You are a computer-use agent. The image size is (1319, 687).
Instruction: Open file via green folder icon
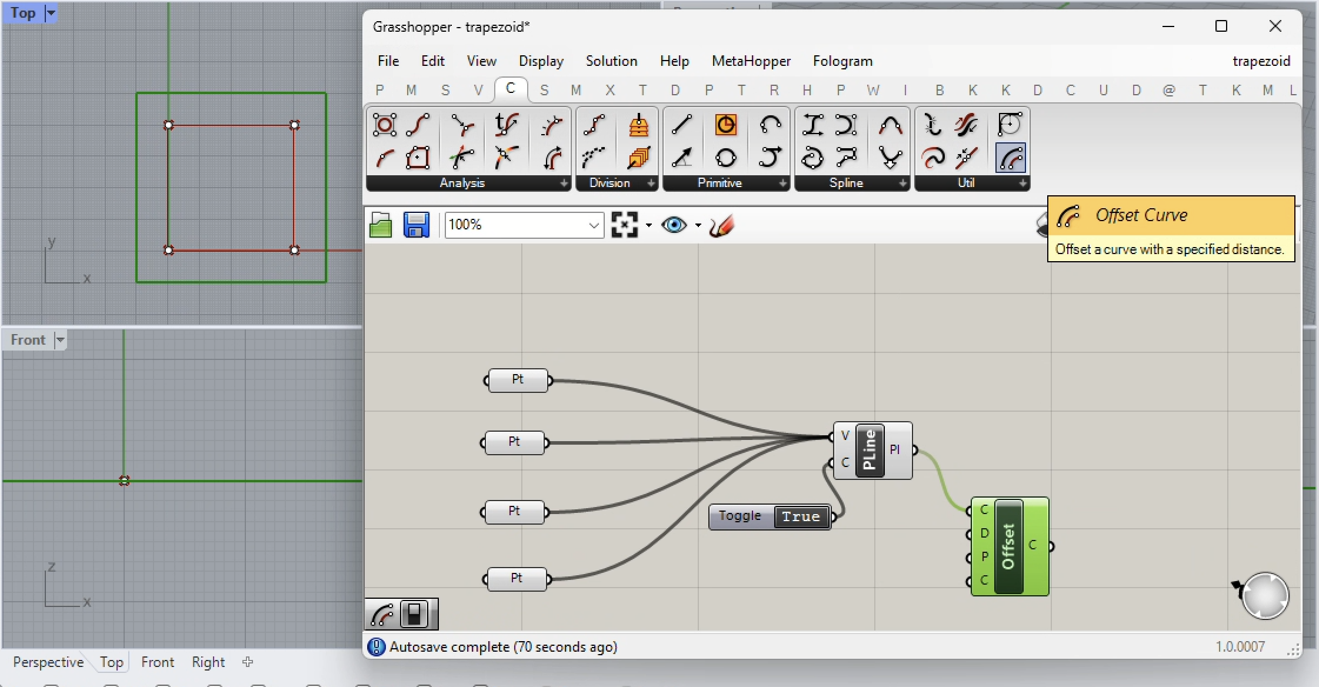tap(381, 225)
